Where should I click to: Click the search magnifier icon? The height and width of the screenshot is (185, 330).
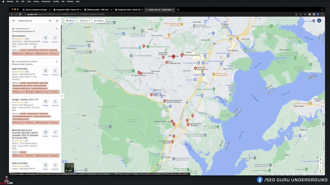[x=50, y=21]
